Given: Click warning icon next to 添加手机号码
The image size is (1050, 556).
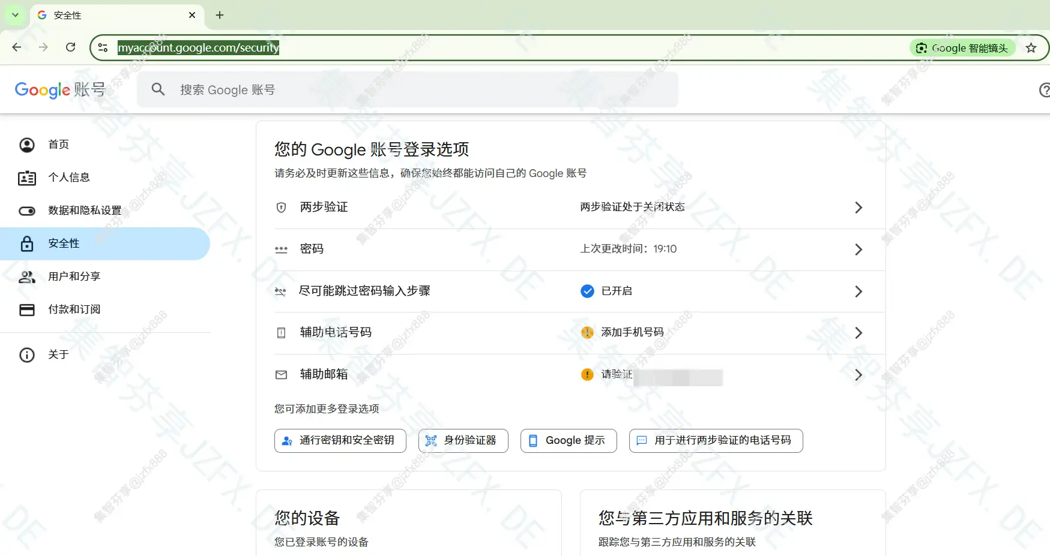Looking at the screenshot, I should 587,332.
